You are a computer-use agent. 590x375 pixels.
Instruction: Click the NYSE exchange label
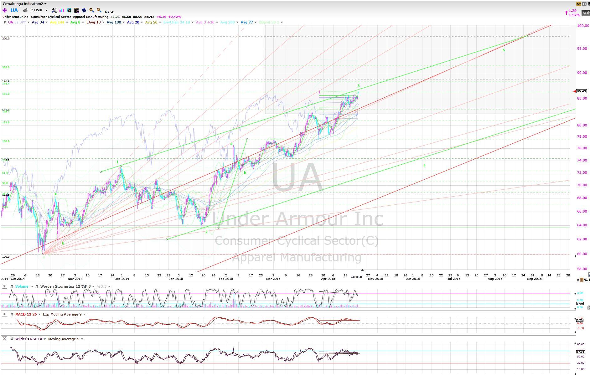click(110, 12)
